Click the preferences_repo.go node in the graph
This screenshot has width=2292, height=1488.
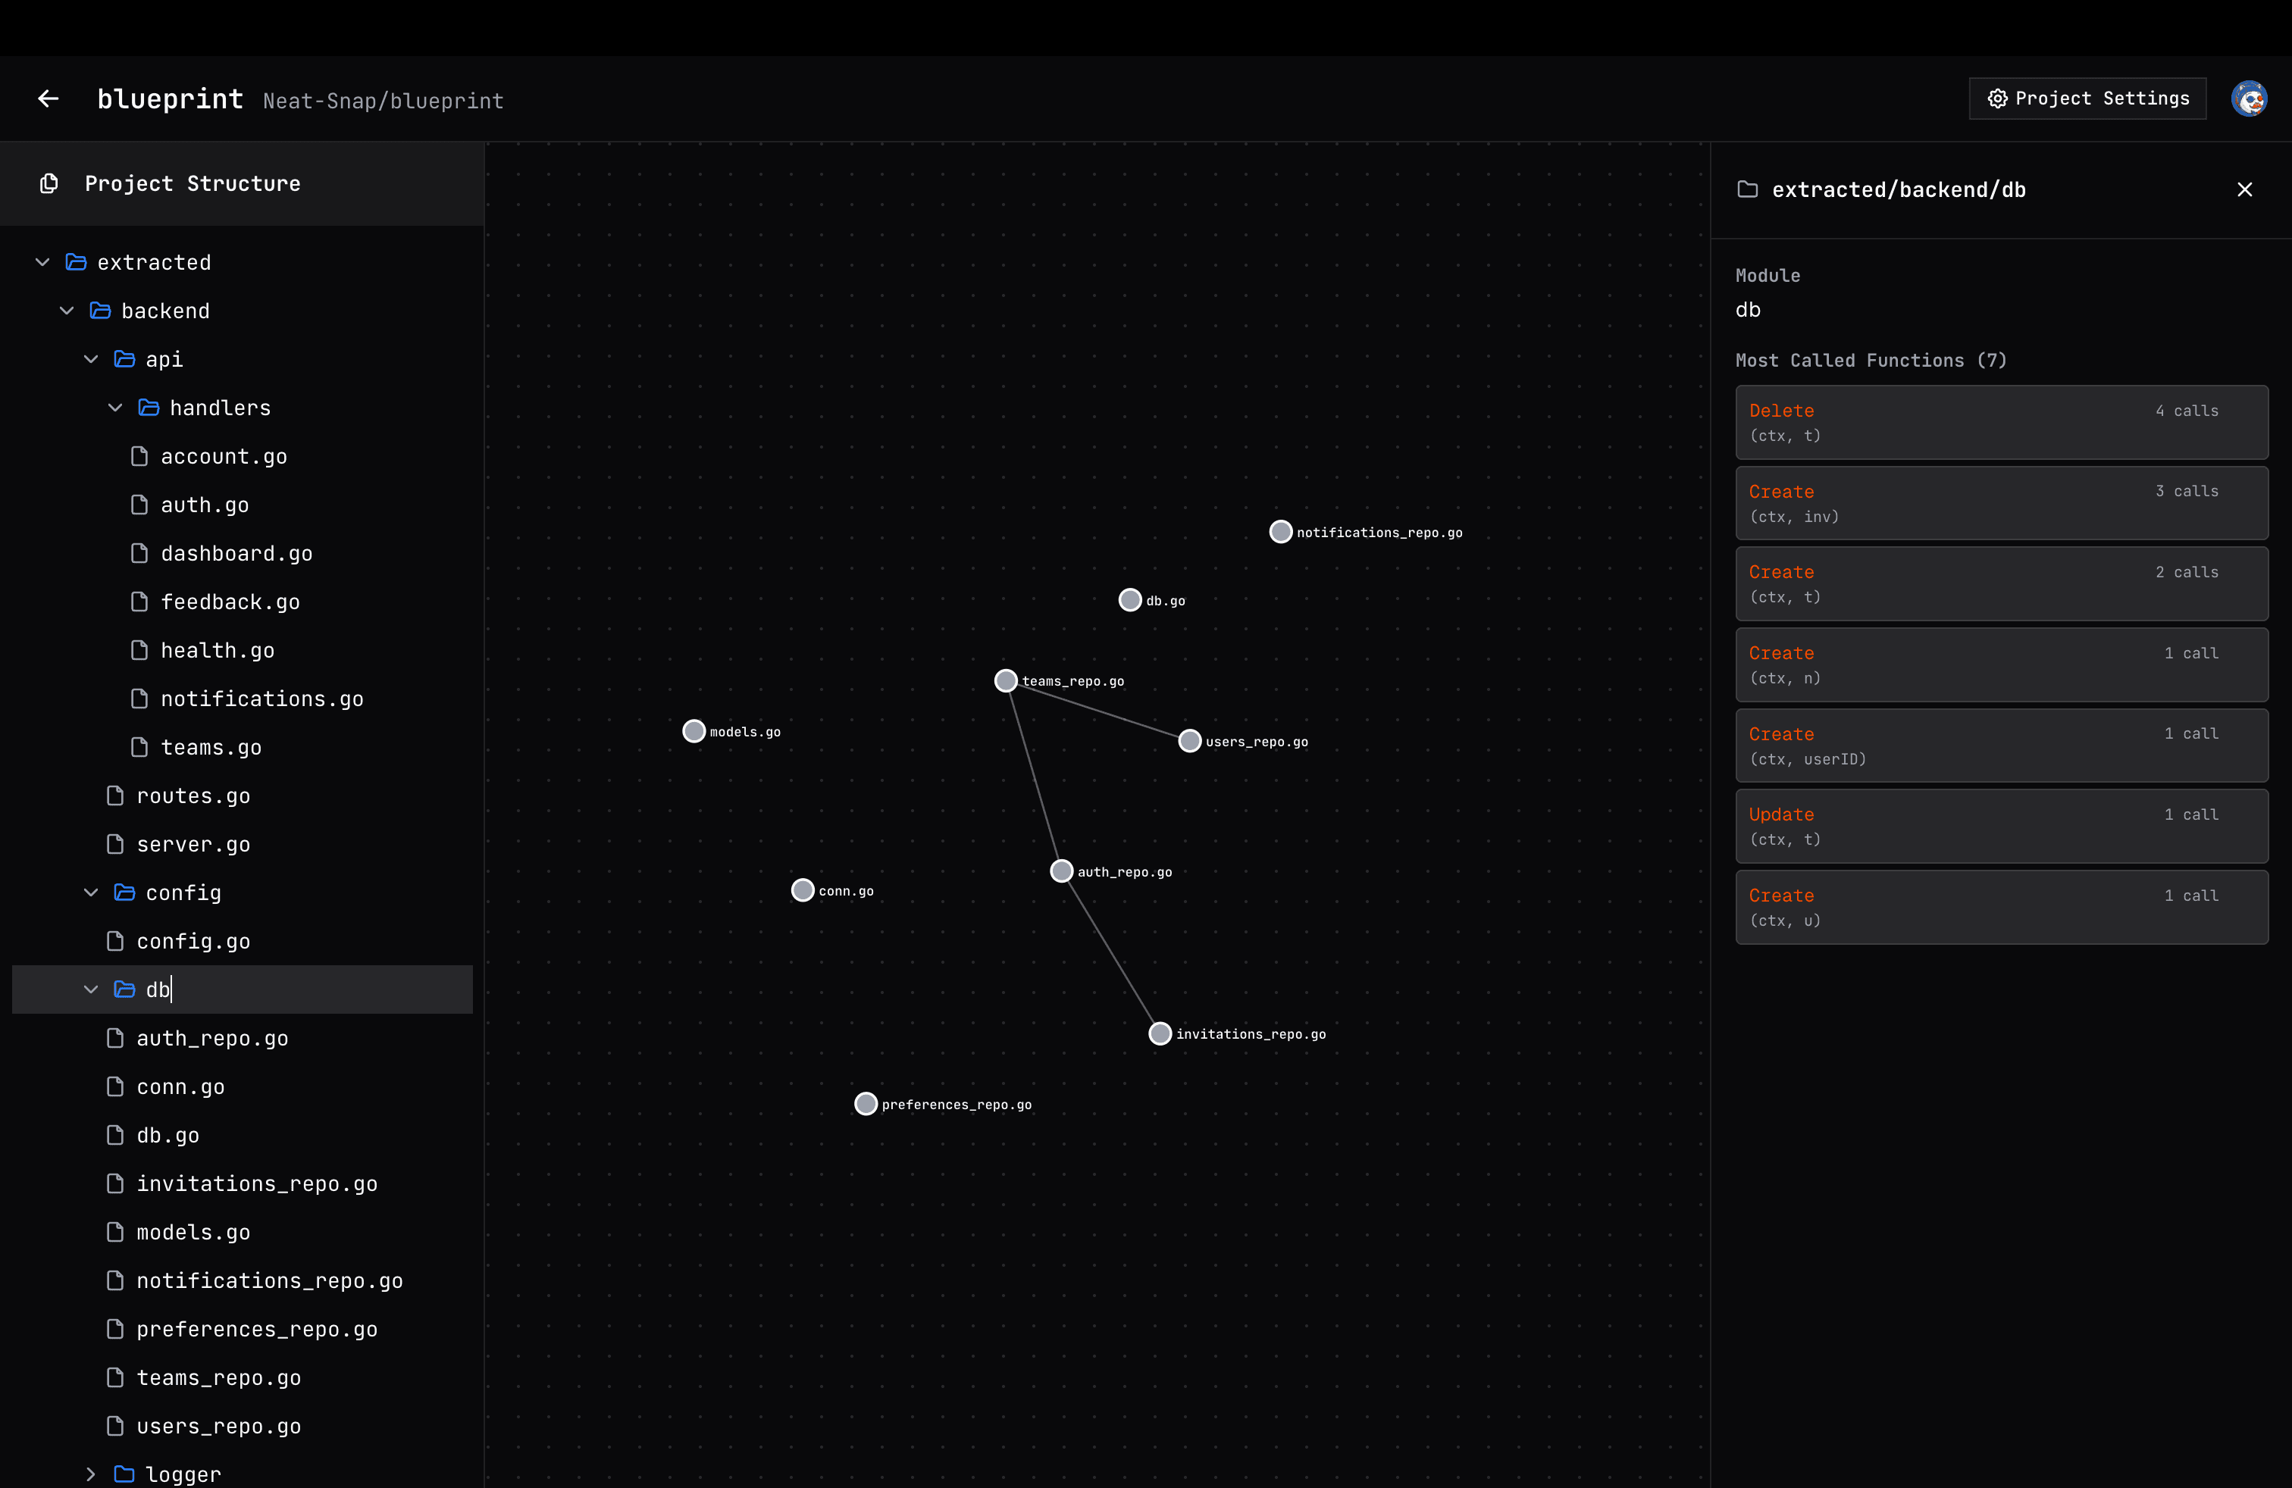coord(865,1104)
